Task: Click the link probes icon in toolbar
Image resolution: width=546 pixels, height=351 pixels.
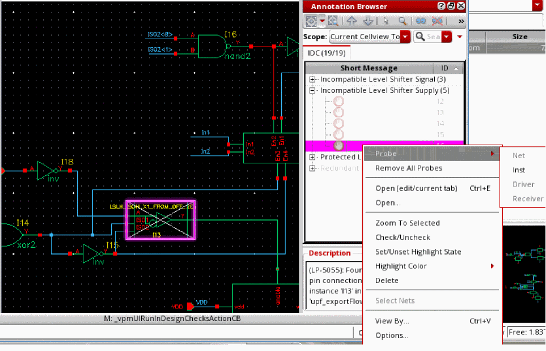Action: (421, 21)
